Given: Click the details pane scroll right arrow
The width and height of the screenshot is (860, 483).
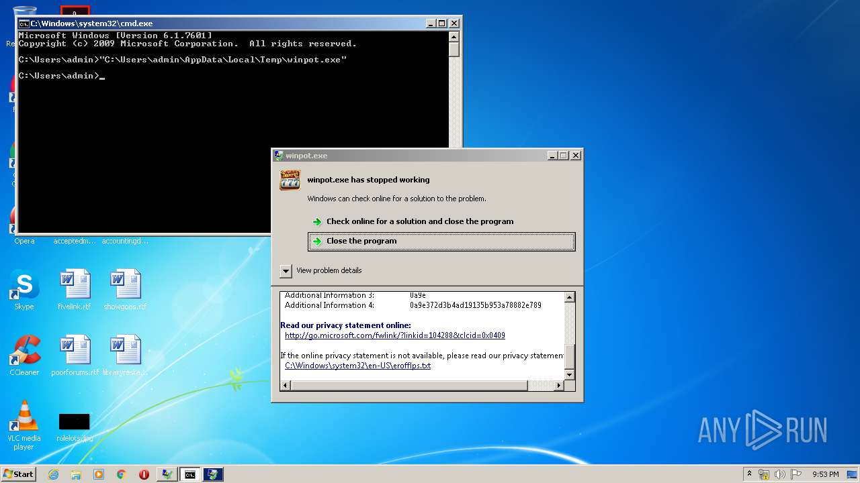Looking at the screenshot, I should pyautogui.click(x=558, y=385).
